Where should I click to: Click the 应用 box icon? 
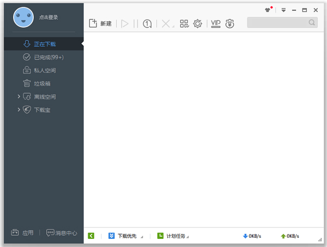[x=15, y=232]
